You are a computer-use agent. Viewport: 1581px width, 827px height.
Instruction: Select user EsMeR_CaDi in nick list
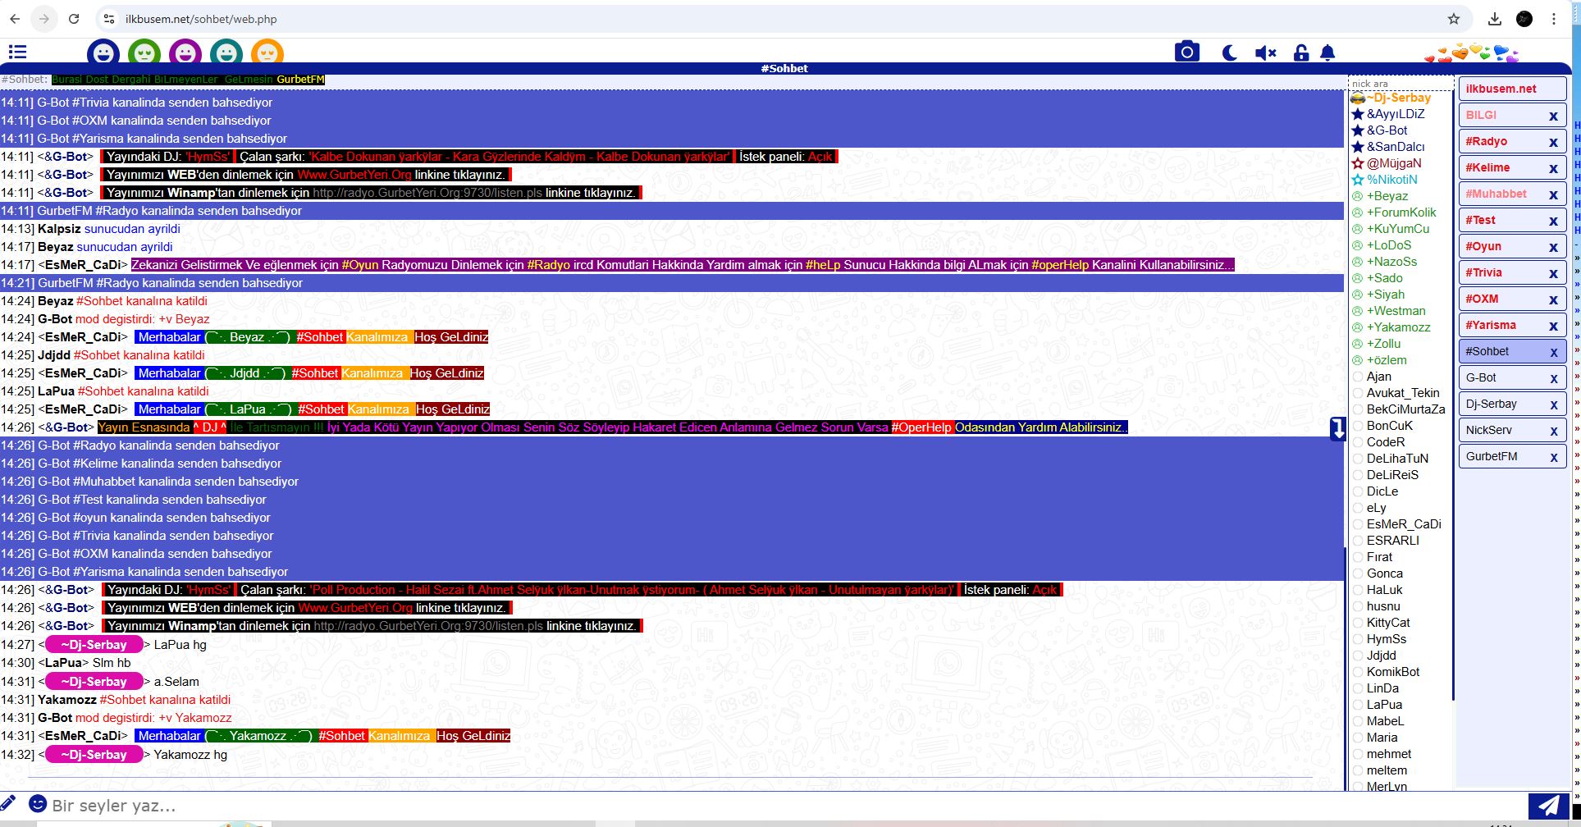[1403, 524]
